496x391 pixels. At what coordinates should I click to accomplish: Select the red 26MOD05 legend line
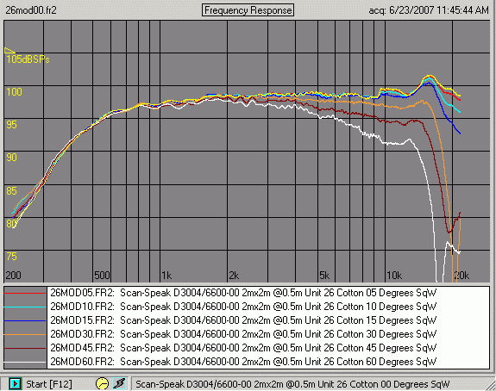point(25,294)
